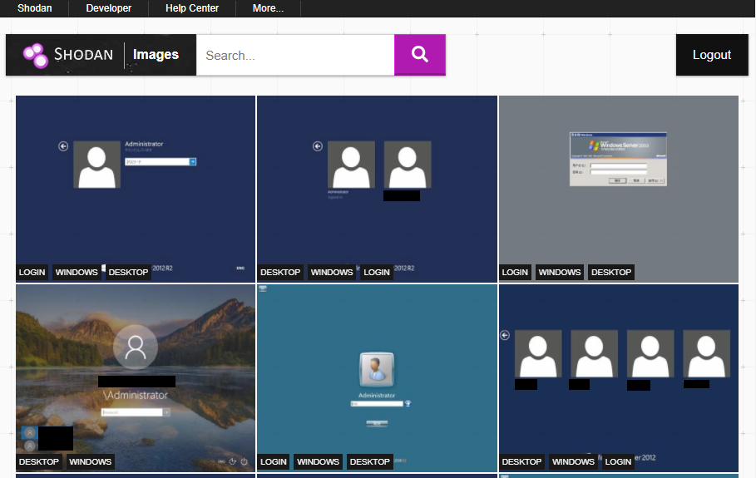756x478 pixels.
Task: Click LOGIN tag on teal Administrator thumbnail
Action: 274,461
